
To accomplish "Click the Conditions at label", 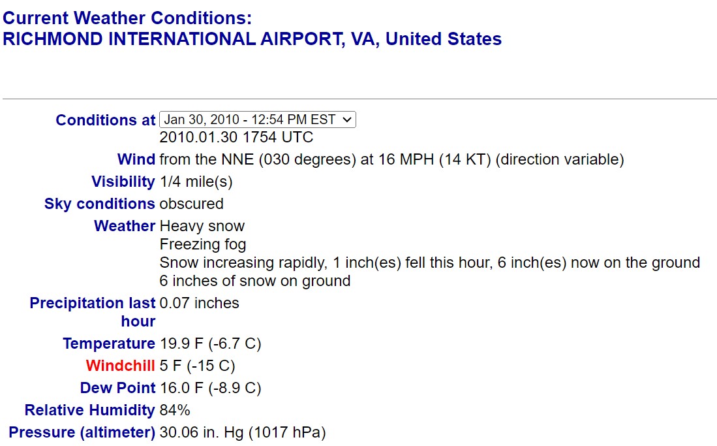I will click(106, 120).
